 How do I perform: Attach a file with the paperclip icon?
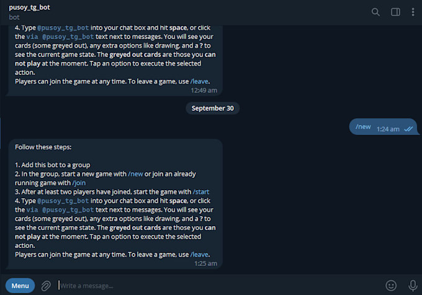46,286
